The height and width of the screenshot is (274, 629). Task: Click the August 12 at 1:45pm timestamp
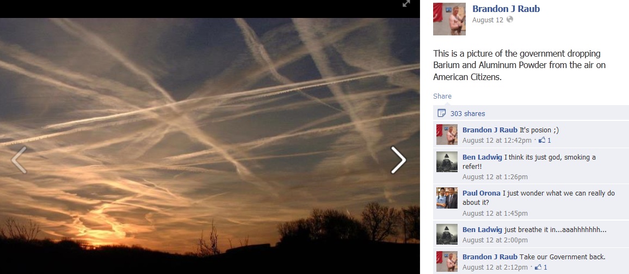click(x=495, y=214)
